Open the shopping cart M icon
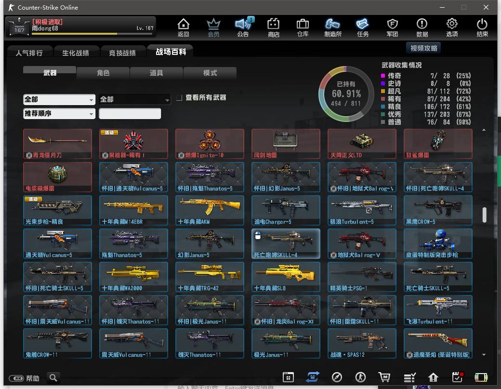Screen dimensions: 501x389 click(x=384, y=377)
